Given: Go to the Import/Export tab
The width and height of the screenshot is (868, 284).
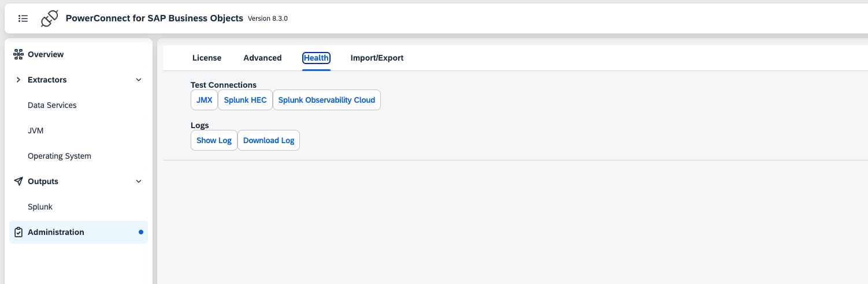Looking at the screenshot, I should [x=377, y=58].
